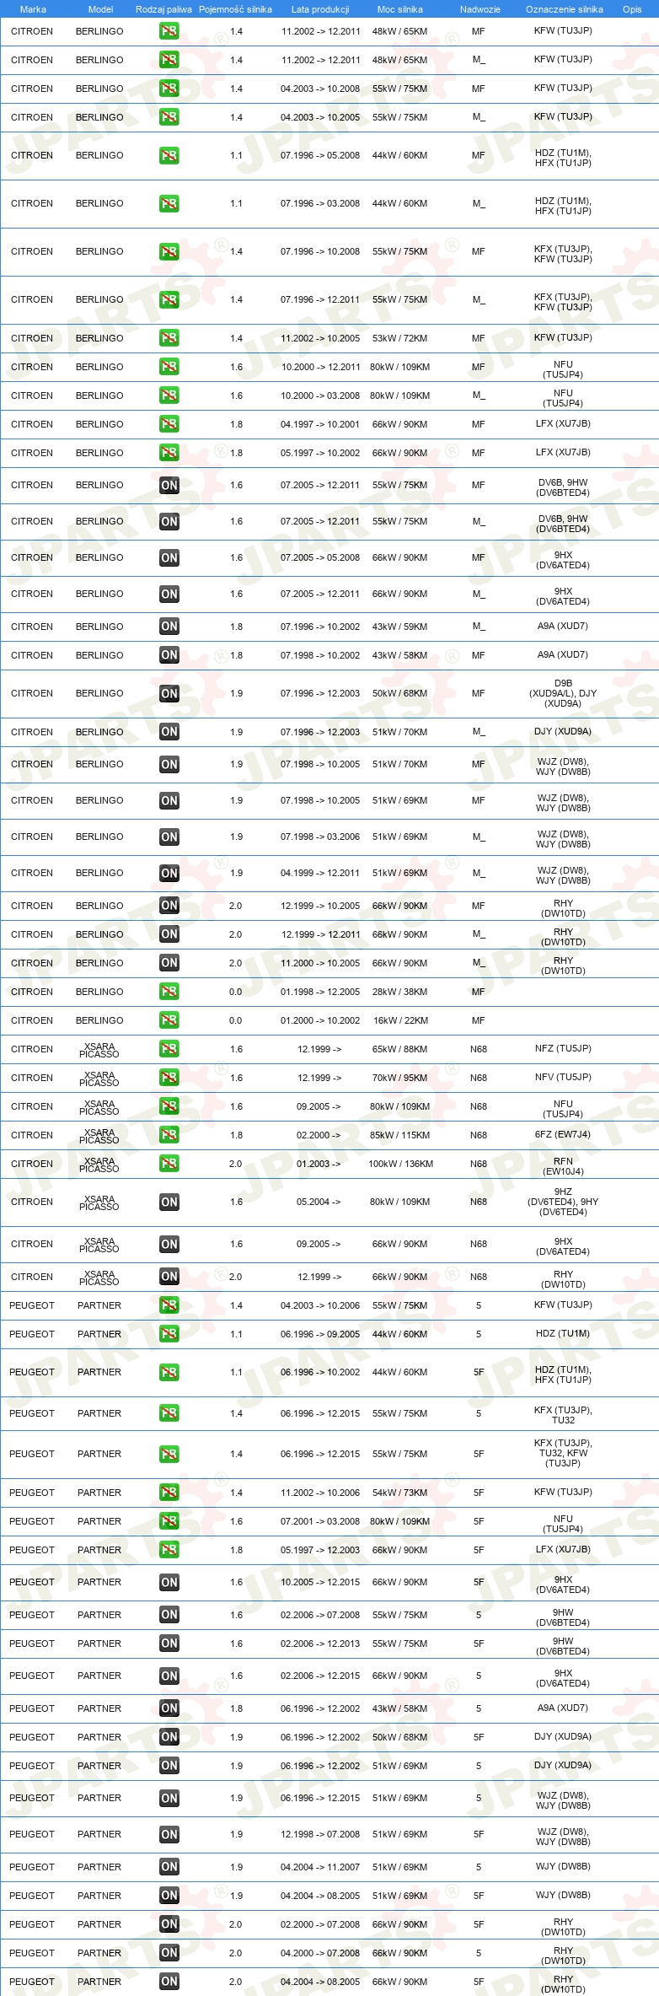
Task: Click the PB icon in the 04.1997 -> 10.2001 row
Action: [169, 424]
